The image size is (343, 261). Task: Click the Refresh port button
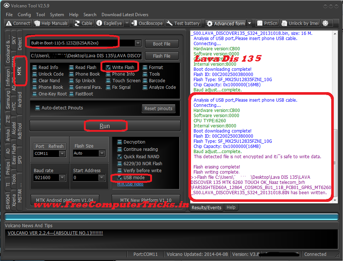click(56, 146)
